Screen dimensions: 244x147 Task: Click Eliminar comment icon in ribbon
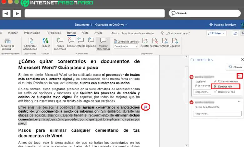coord(71,40)
